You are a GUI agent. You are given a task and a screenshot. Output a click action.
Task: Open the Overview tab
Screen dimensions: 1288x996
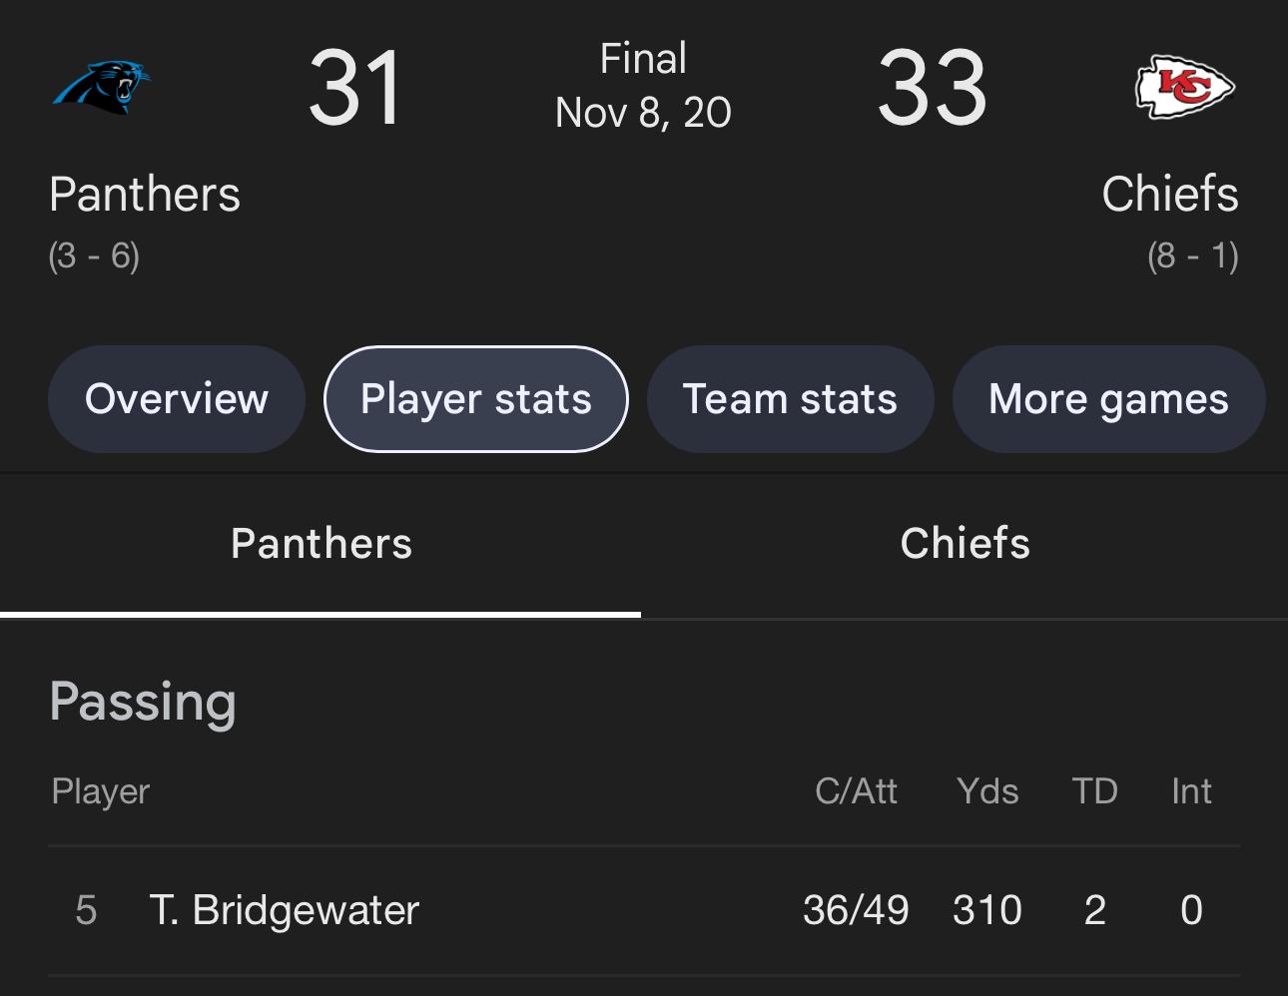pos(177,399)
